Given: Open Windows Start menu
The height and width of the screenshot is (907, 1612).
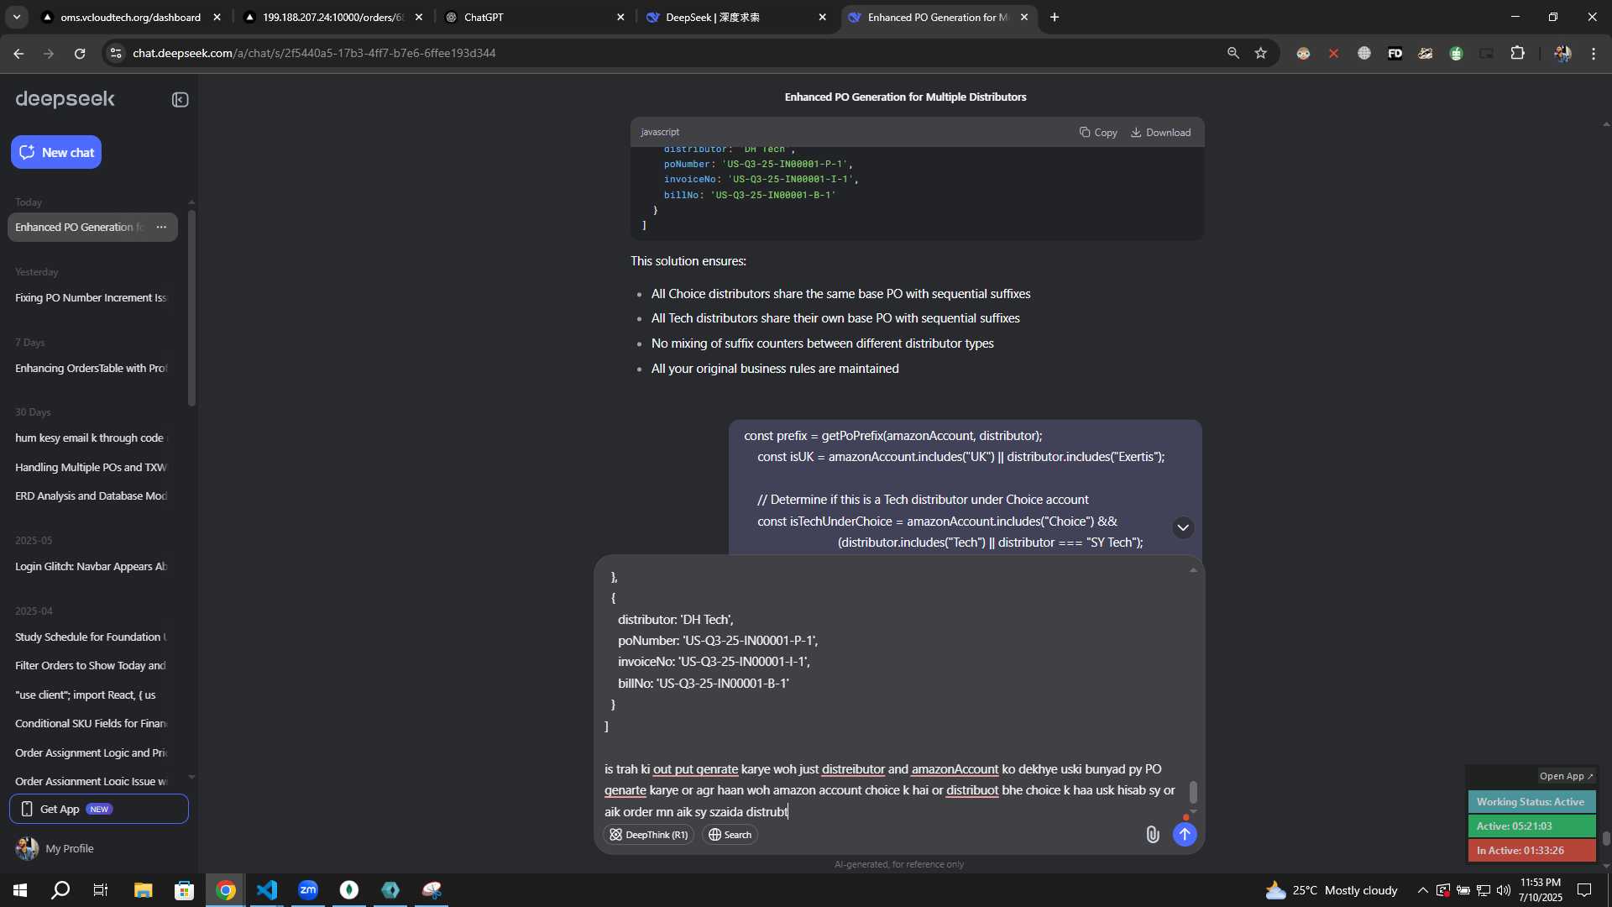Looking at the screenshot, I should (x=20, y=890).
